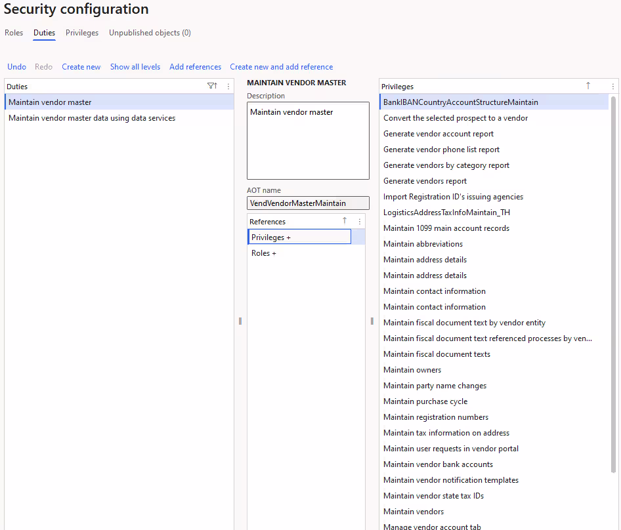Click the splitter handle beside Privileges pane
621x530 pixels.
pos(372,321)
